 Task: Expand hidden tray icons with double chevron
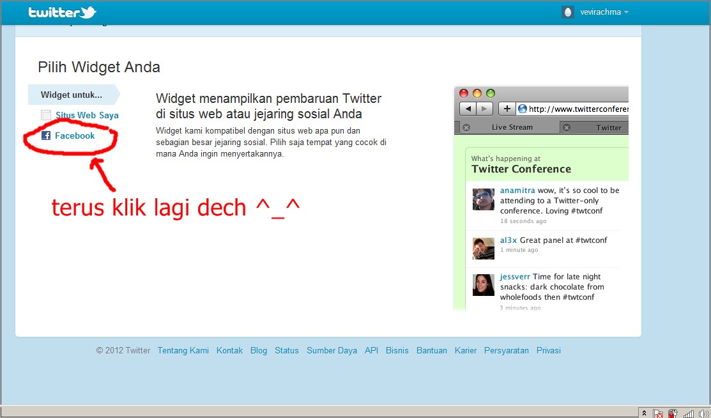tap(644, 413)
